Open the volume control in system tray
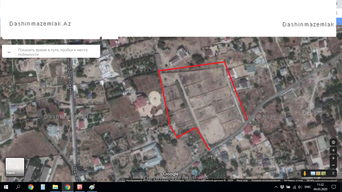Image resolution: width=342 pixels, height=192 pixels. (299, 187)
